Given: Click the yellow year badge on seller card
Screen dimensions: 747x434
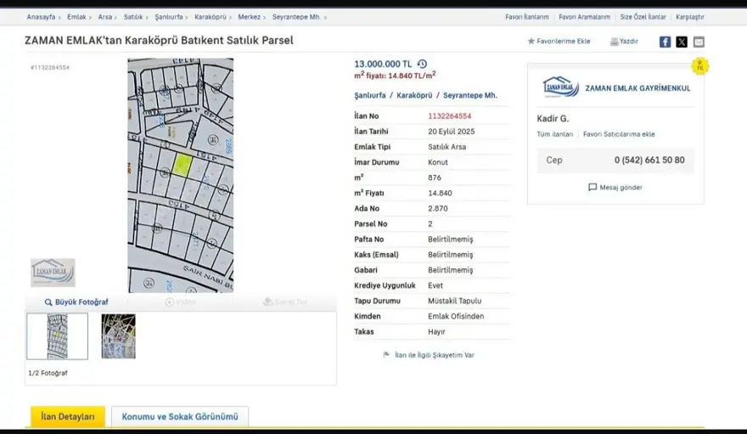Looking at the screenshot, I should [x=699, y=66].
